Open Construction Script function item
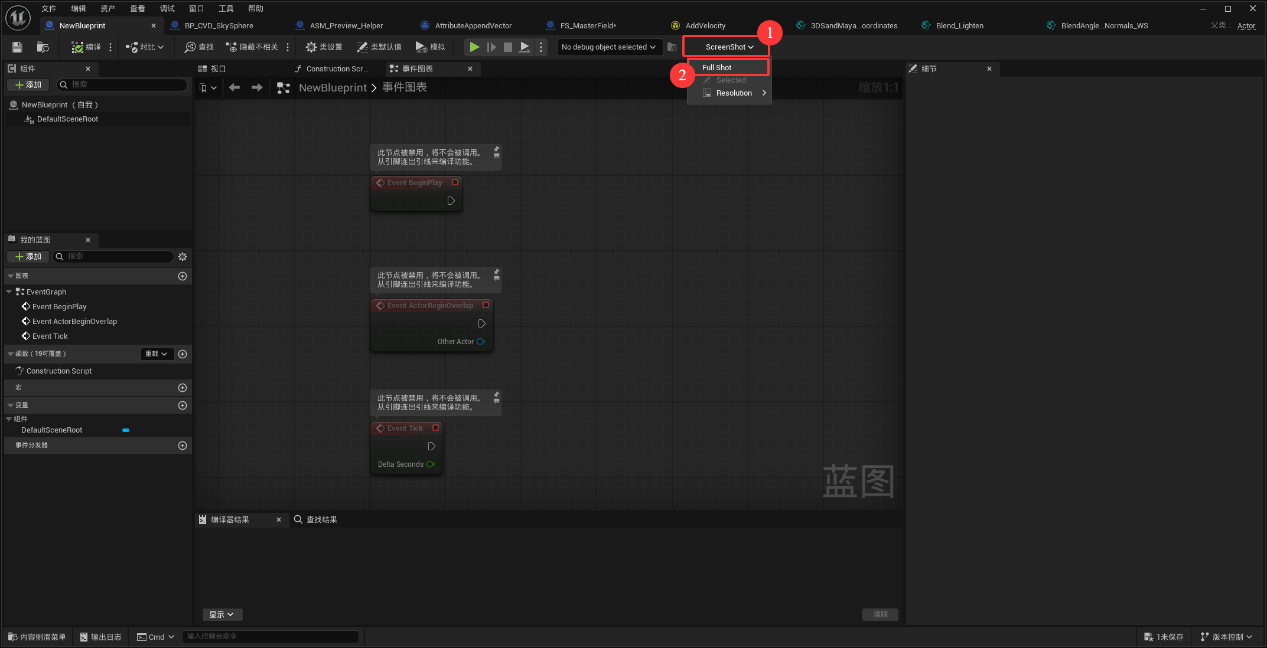 [59, 371]
